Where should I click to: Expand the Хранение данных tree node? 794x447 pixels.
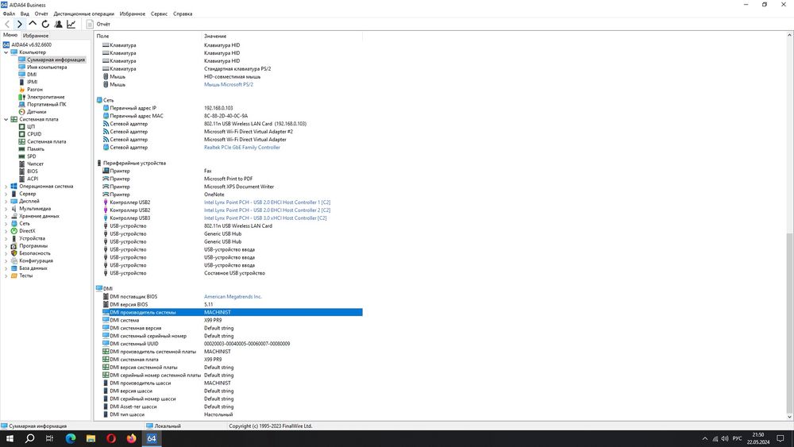pyautogui.click(x=6, y=216)
